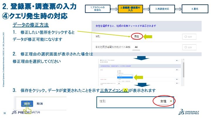211x119 pixels.
Task: Click the 取消 button
Action: [40, 104]
